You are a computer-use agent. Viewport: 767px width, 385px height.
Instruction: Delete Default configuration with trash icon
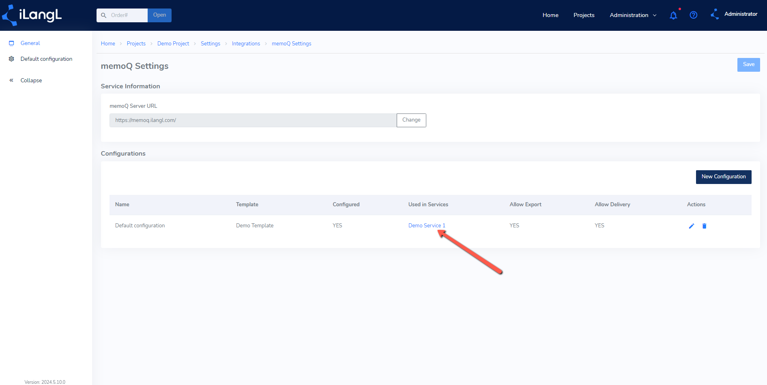[704, 226]
